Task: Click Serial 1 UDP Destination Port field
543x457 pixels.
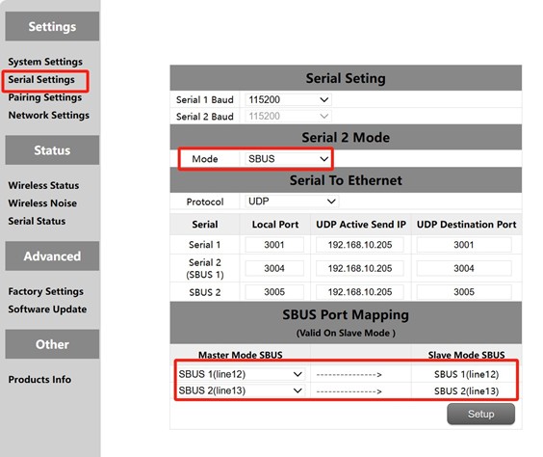Action: [464, 245]
